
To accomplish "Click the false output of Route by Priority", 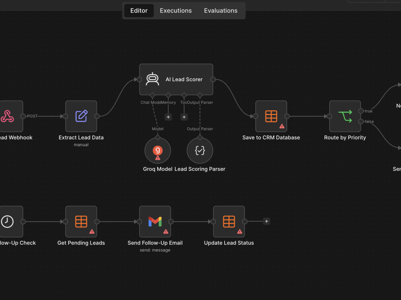I will point(361,122).
